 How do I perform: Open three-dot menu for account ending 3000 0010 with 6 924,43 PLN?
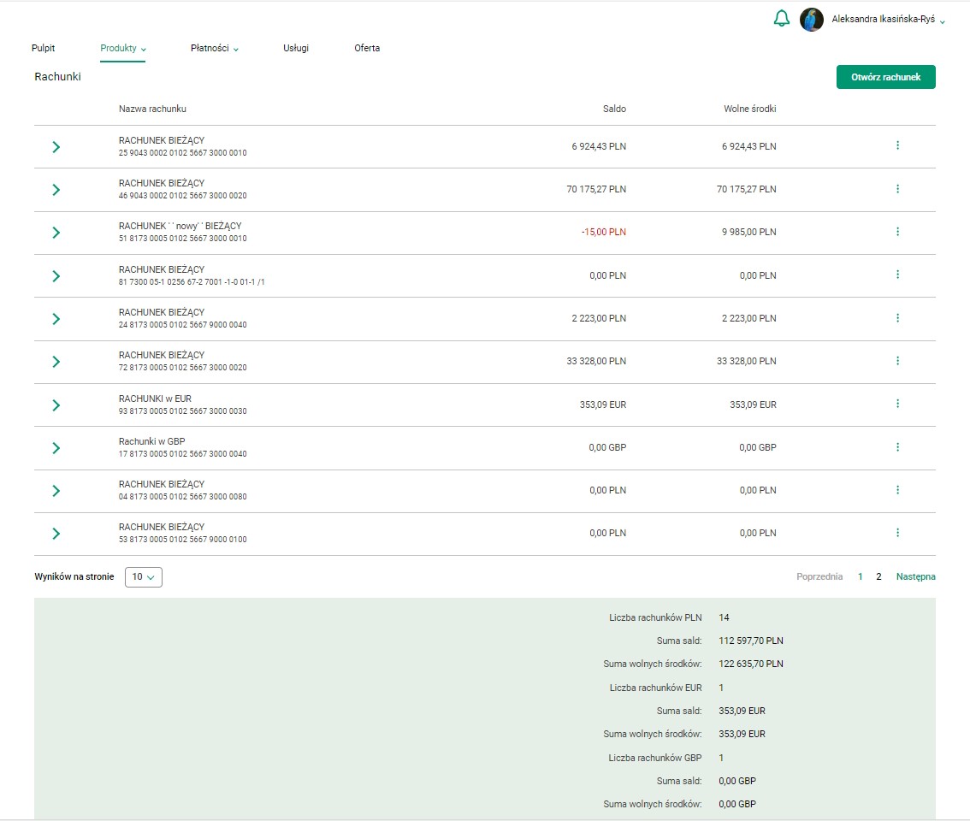click(x=897, y=146)
